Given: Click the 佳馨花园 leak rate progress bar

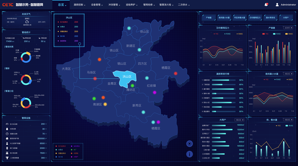Looking at the screenshot, I should click(224, 80).
